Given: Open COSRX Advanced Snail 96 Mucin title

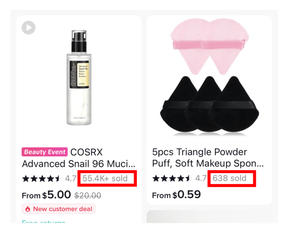Looking at the screenshot, I should click(x=78, y=158).
